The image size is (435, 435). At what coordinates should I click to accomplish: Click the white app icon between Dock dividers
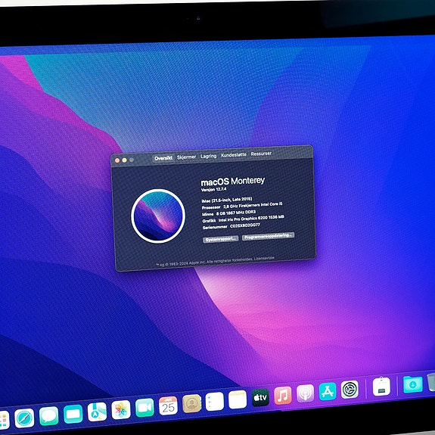tap(381, 387)
